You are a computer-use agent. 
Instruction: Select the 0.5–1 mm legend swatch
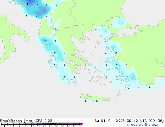[10, 124]
